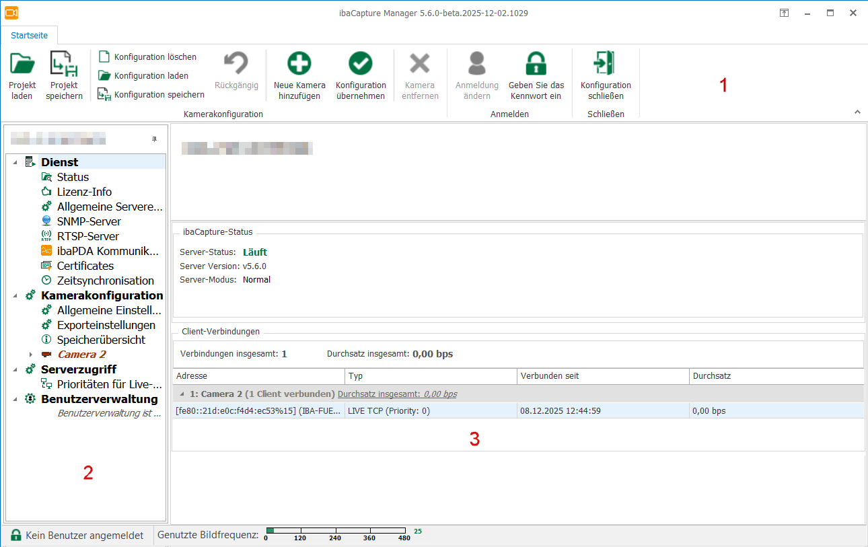Open the SNMP-Server tree entry
This screenshot has height=547, width=868.
(x=89, y=221)
